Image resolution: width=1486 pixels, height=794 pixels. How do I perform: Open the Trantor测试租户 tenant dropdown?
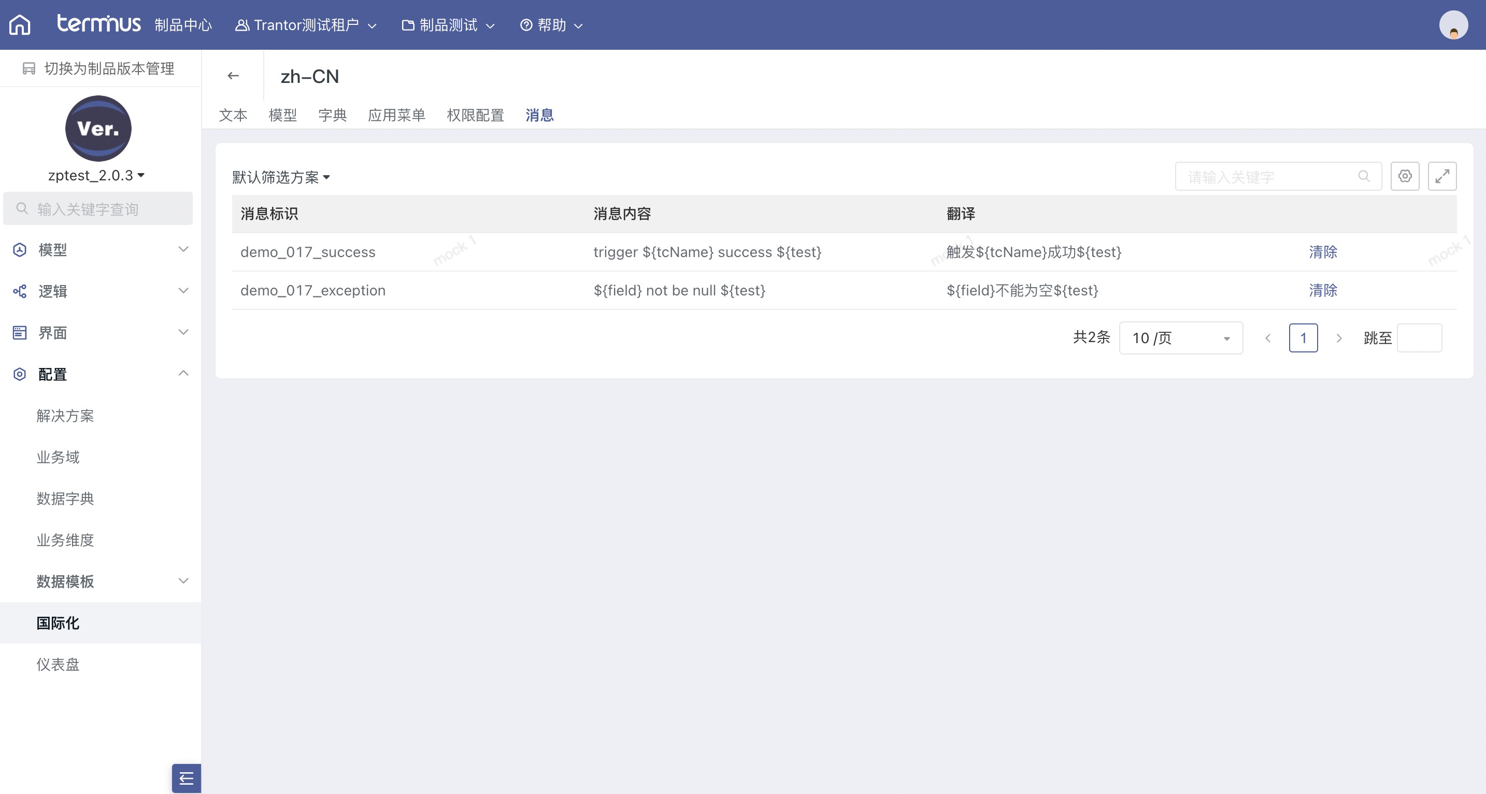click(306, 25)
